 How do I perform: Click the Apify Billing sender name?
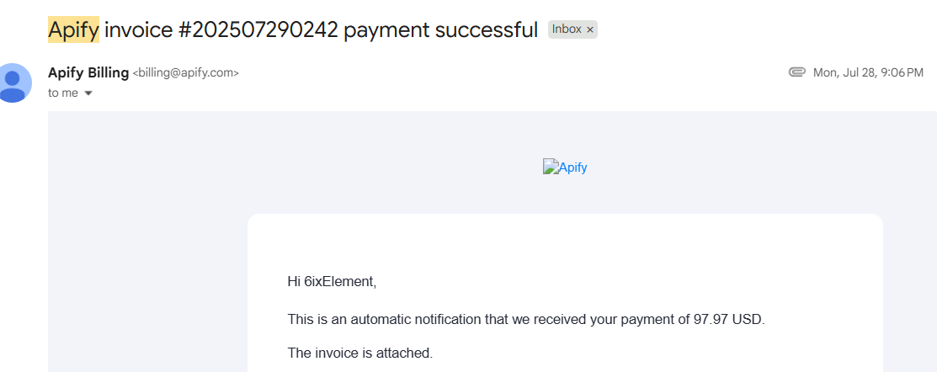[x=88, y=73]
